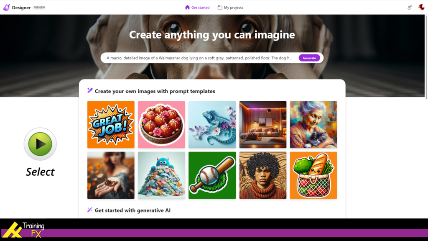428x241 pixels.
Task: Select the Great Job comic sticker template
Action: click(x=111, y=125)
